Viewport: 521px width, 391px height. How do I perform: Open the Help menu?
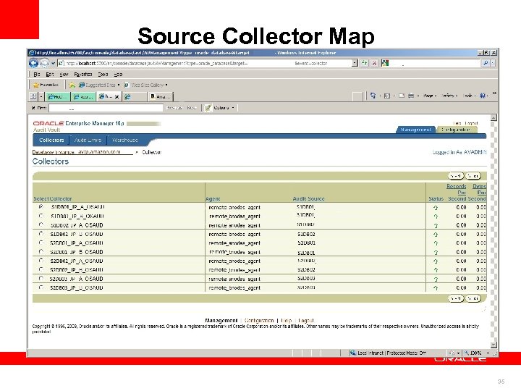[x=118, y=75]
